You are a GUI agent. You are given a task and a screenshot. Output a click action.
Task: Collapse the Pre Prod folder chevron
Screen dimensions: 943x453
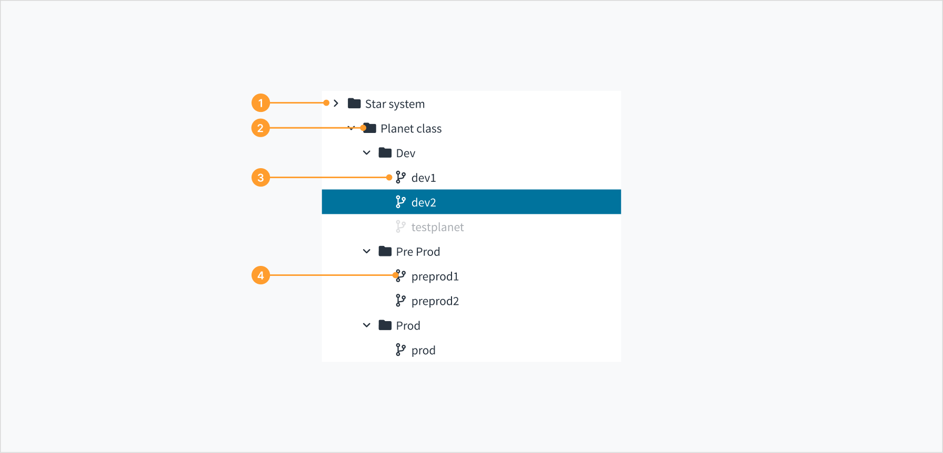coord(367,251)
